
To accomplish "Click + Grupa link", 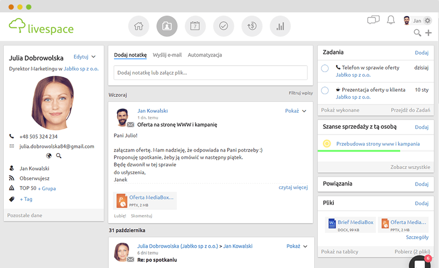I will pos(47,189).
